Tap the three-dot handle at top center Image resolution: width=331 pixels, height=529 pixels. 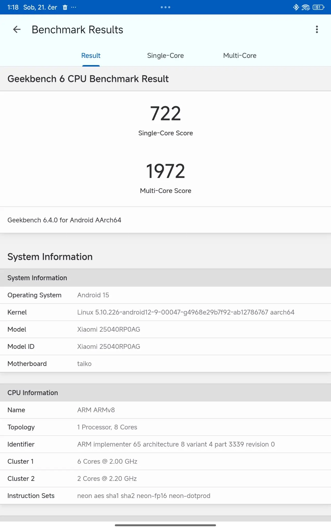pos(165,7)
